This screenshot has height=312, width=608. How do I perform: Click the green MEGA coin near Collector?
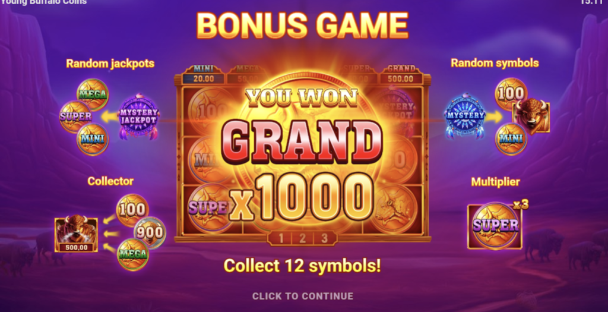pos(133,254)
